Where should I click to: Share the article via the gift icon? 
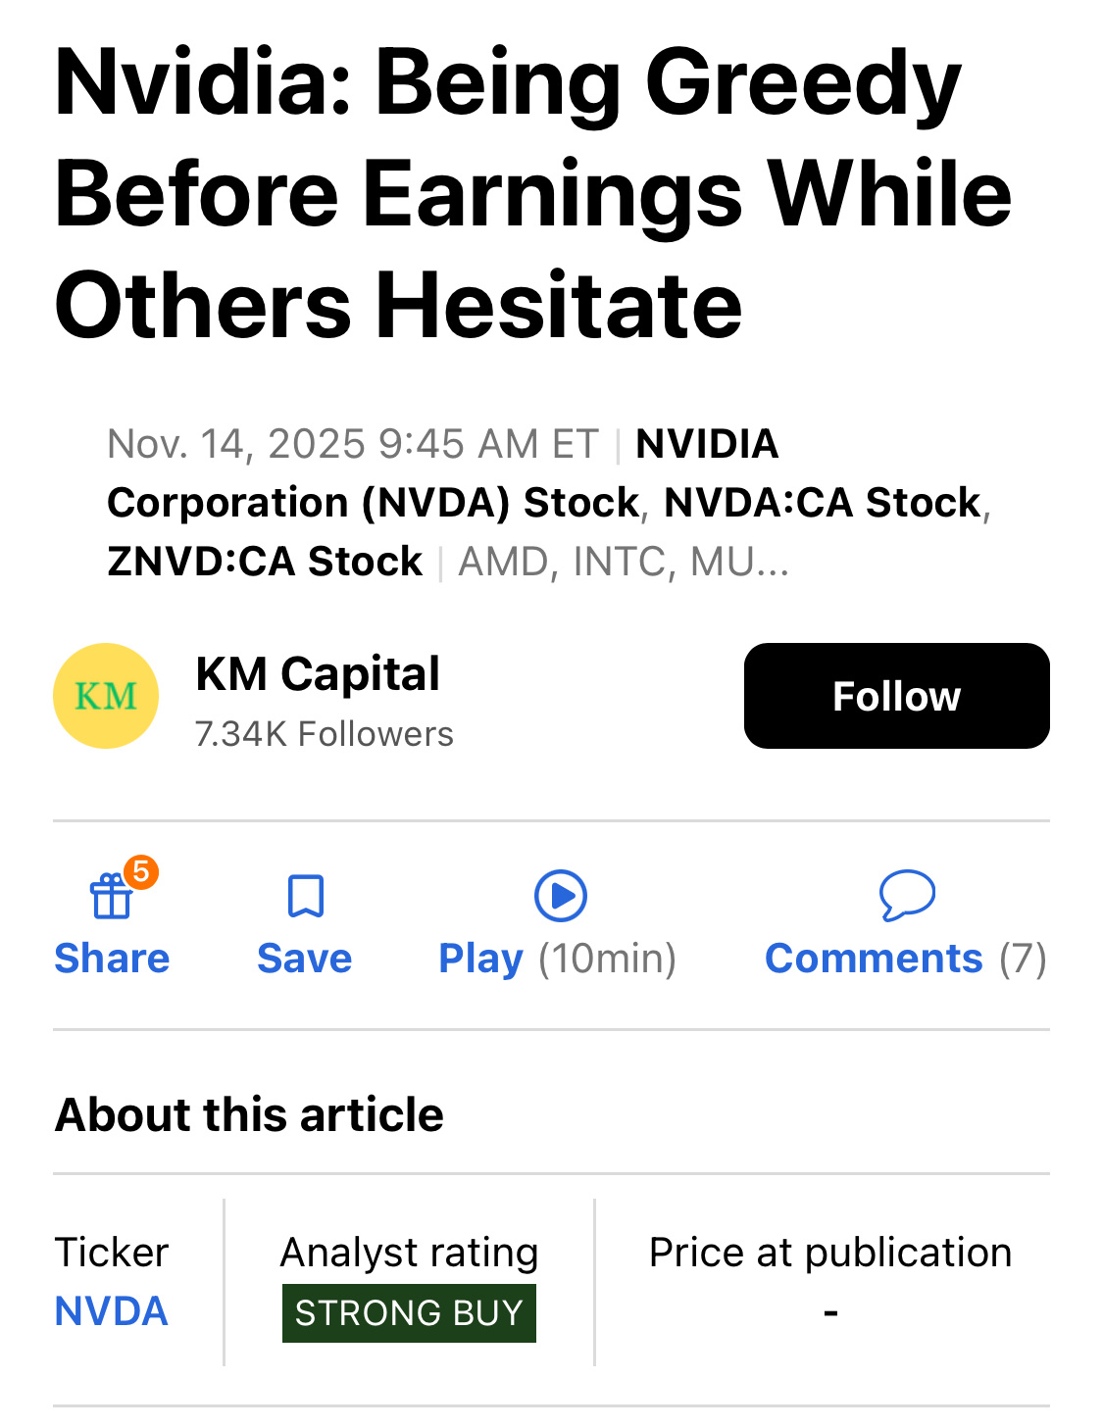pyautogui.click(x=110, y=897)
